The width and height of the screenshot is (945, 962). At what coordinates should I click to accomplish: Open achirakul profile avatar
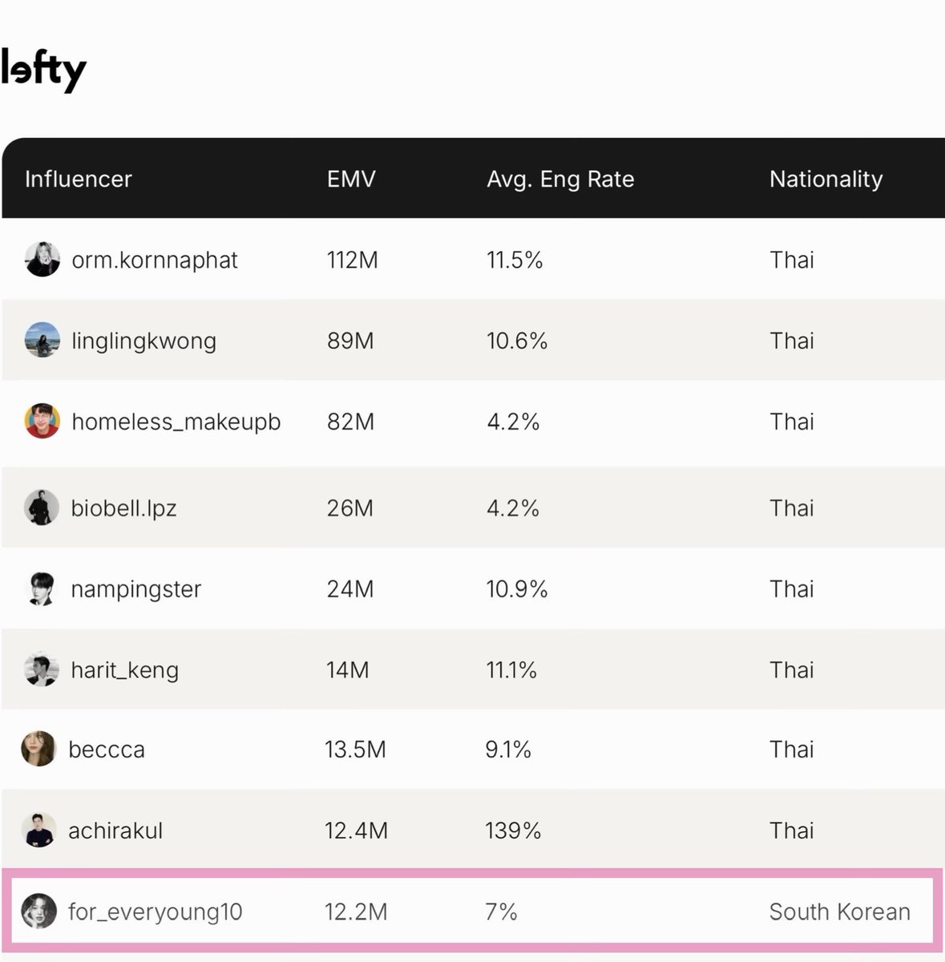(38, 830)
